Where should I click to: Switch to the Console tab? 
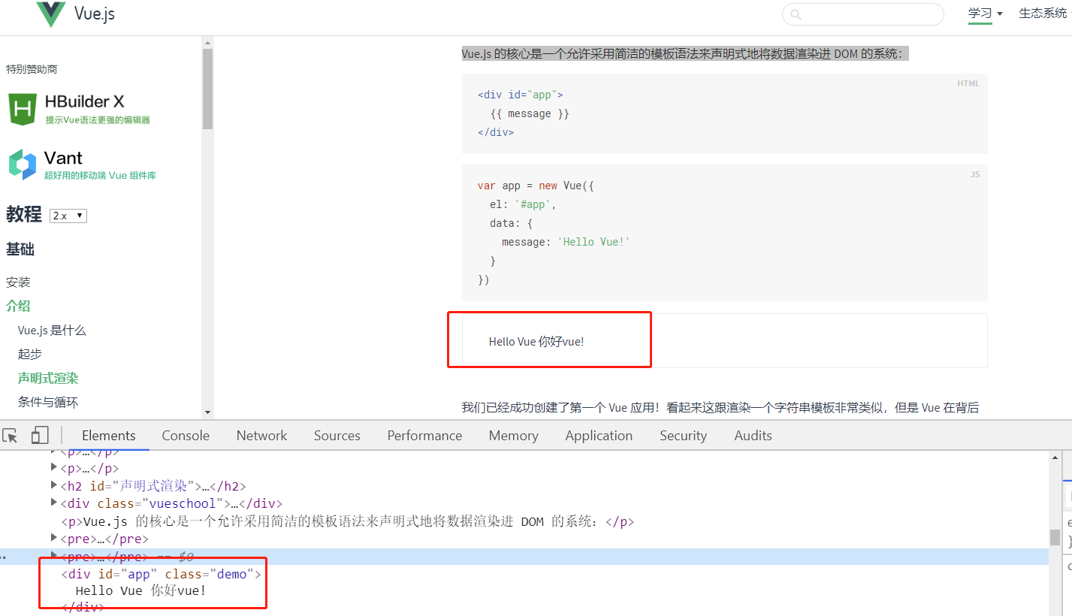186,436
